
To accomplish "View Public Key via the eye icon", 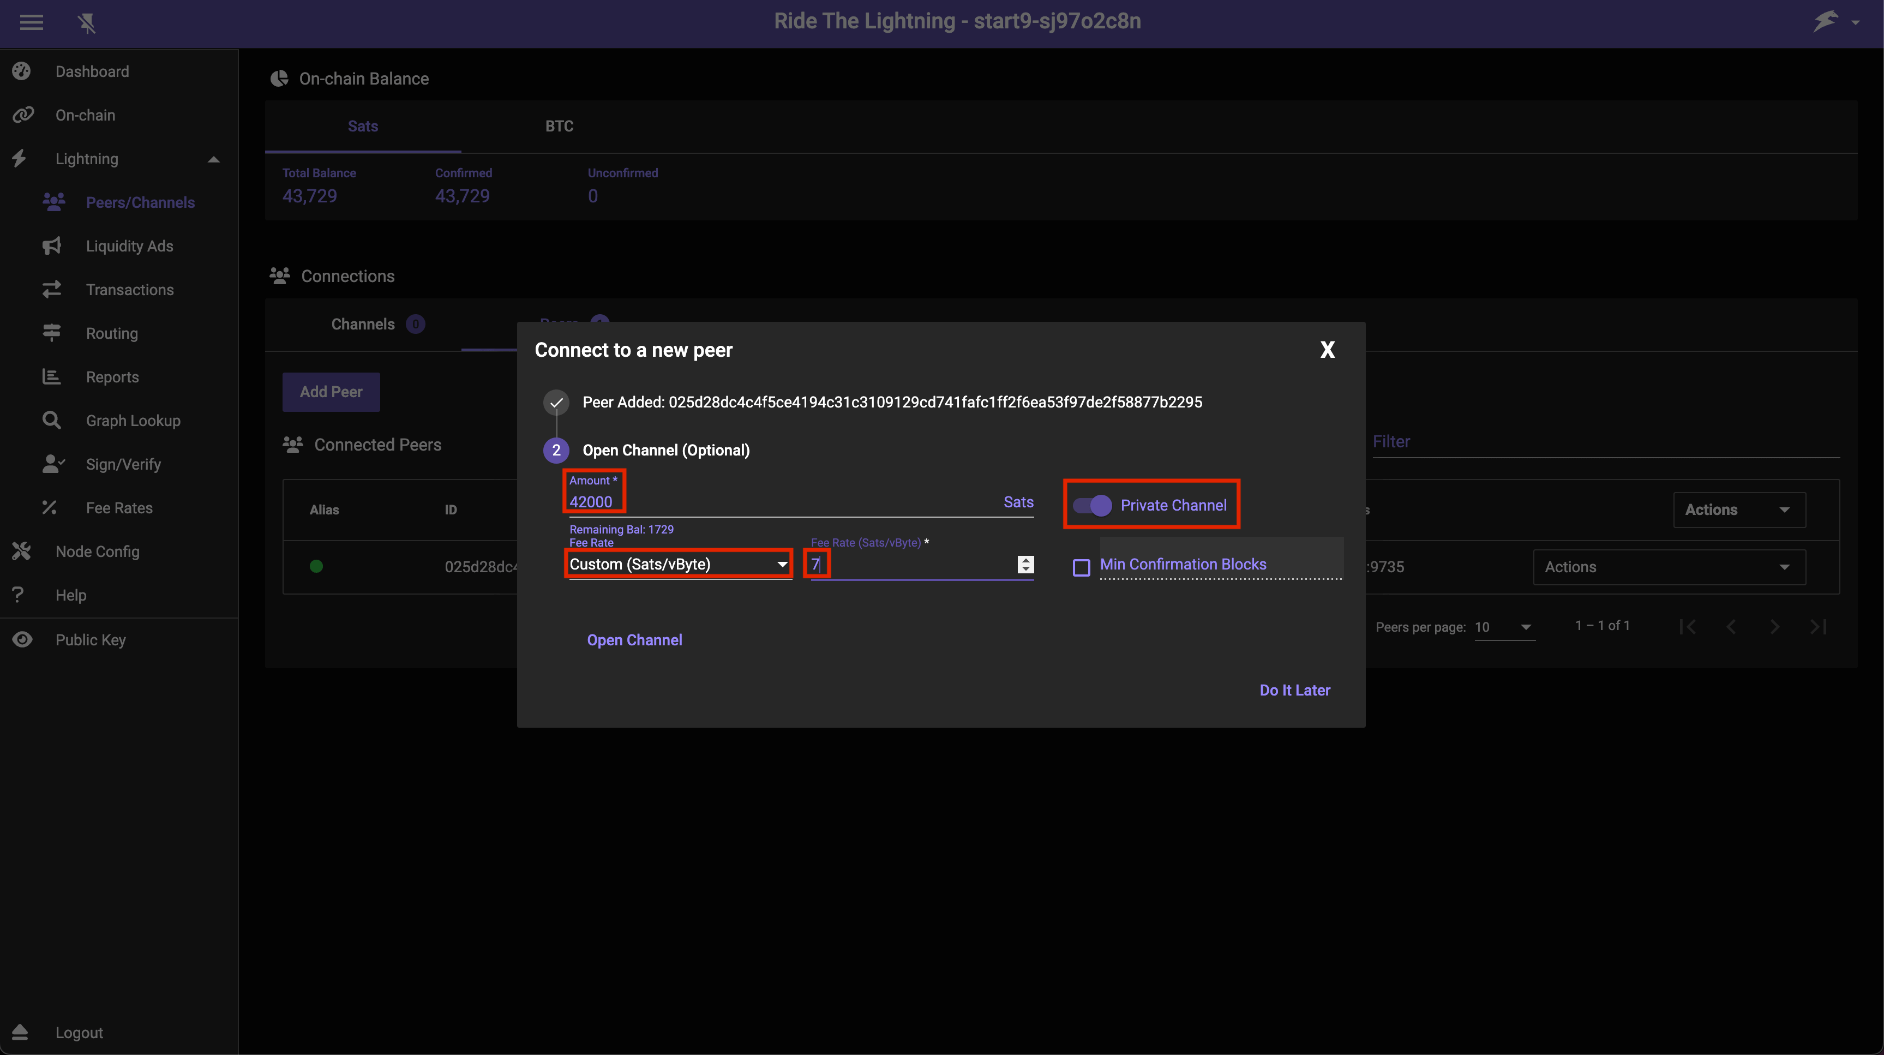I will (x=21, y=639).
